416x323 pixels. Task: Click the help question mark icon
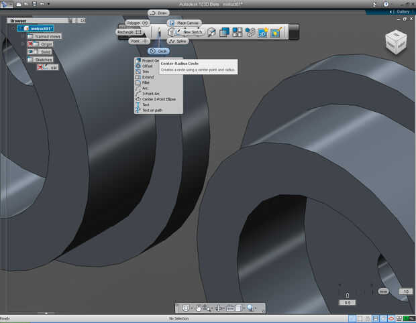(x=384, y=3)
